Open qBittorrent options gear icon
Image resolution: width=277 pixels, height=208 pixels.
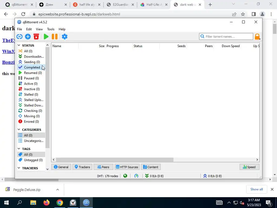[x=65, y=37]
